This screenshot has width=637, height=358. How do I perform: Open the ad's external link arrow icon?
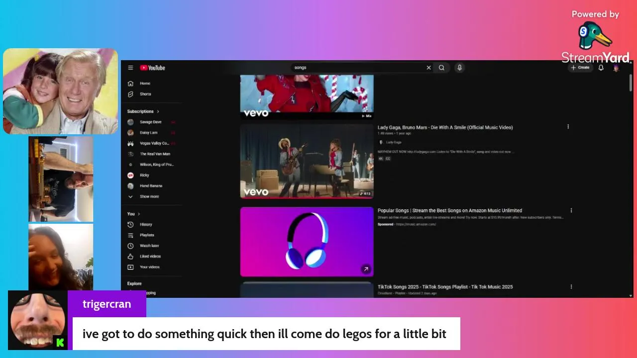[366, 269]
